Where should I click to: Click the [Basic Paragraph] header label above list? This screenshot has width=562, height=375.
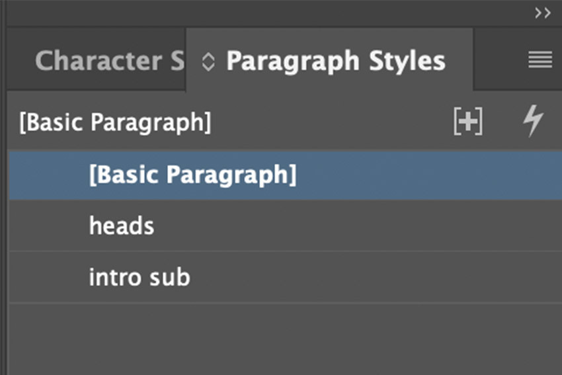pos(116,123)
